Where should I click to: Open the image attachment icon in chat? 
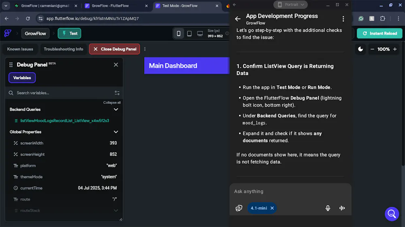[x=239, y=208]
